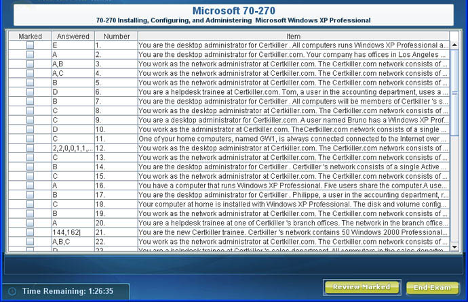Click the vertical scrollbar thumb
The height and width of the screenshot is (302, 468).
[454, 93]
